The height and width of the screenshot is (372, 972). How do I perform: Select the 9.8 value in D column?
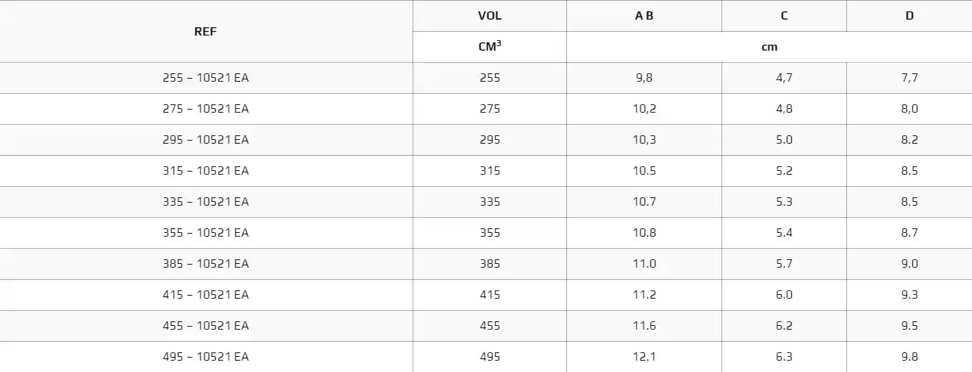click(909, 357)
